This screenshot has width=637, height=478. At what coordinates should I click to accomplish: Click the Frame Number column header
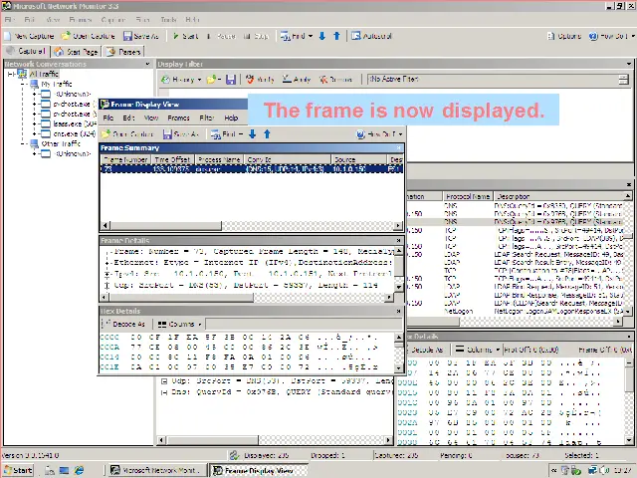tap(125, 159)
